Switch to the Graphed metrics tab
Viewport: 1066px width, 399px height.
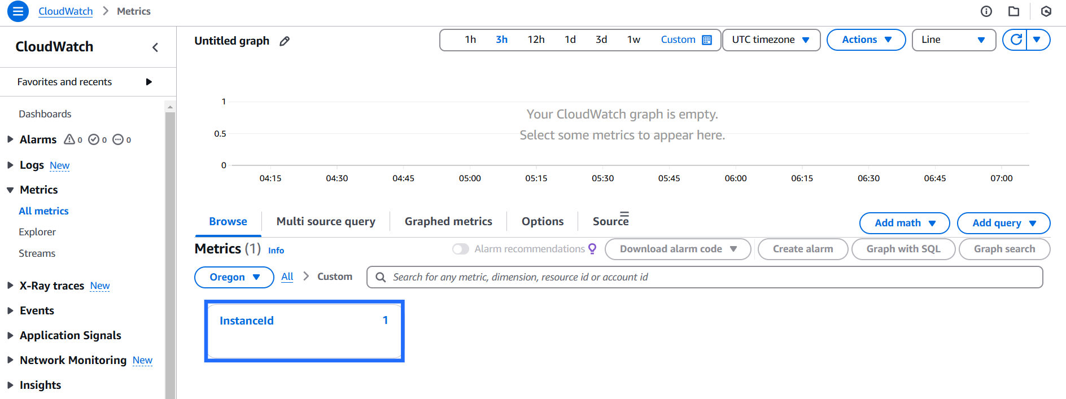448,221
